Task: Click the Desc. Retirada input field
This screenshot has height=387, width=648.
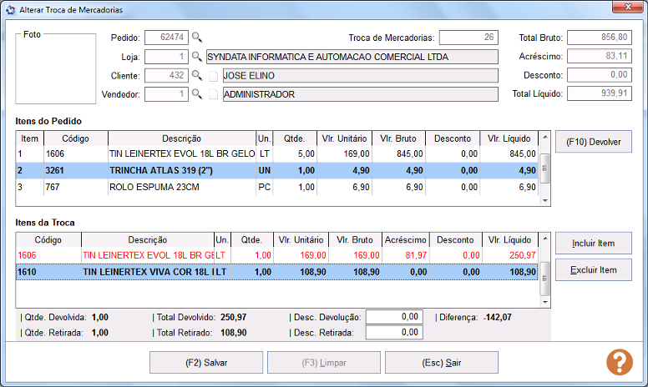Action: [394, 333]
